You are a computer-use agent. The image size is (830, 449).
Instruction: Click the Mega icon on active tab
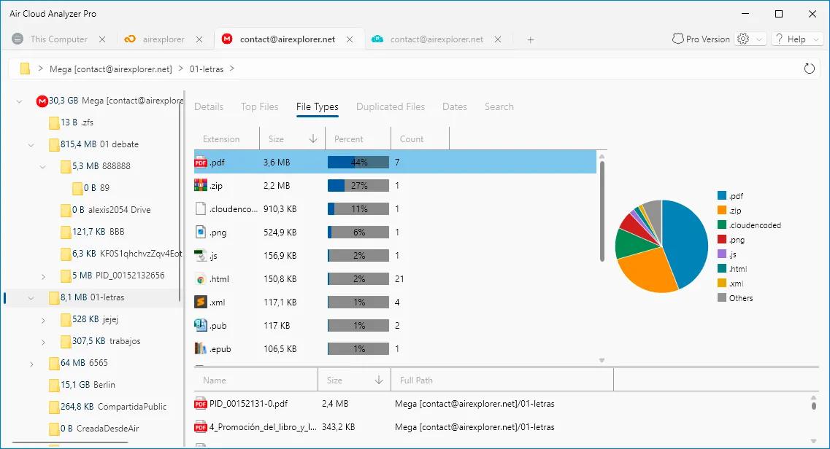[x=227, y=39]
